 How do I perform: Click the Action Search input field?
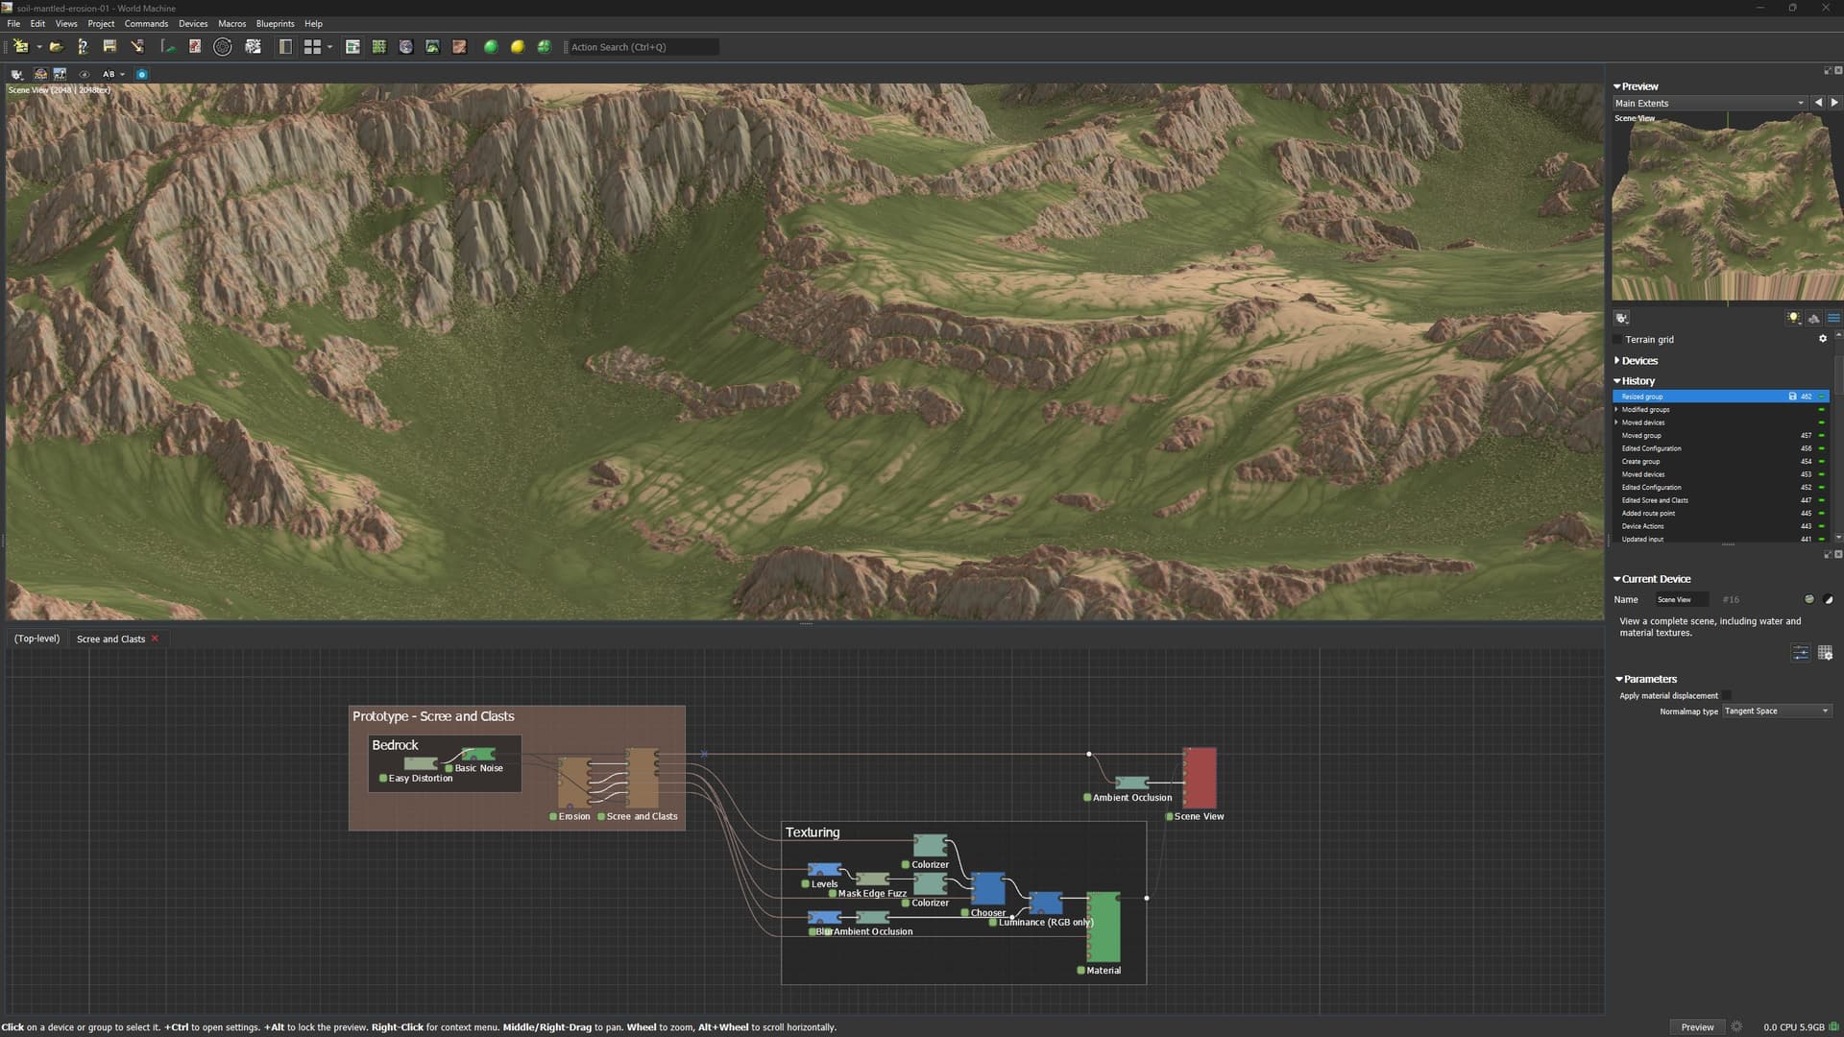coord(642,47)
